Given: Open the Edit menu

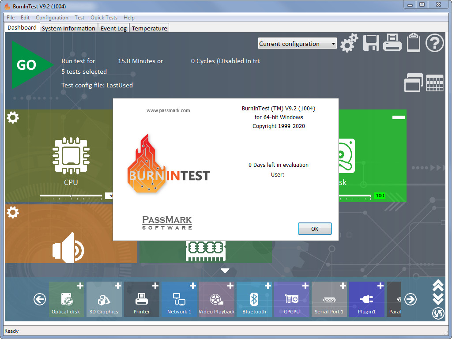Looking at the screenshot, I should 25,18.
